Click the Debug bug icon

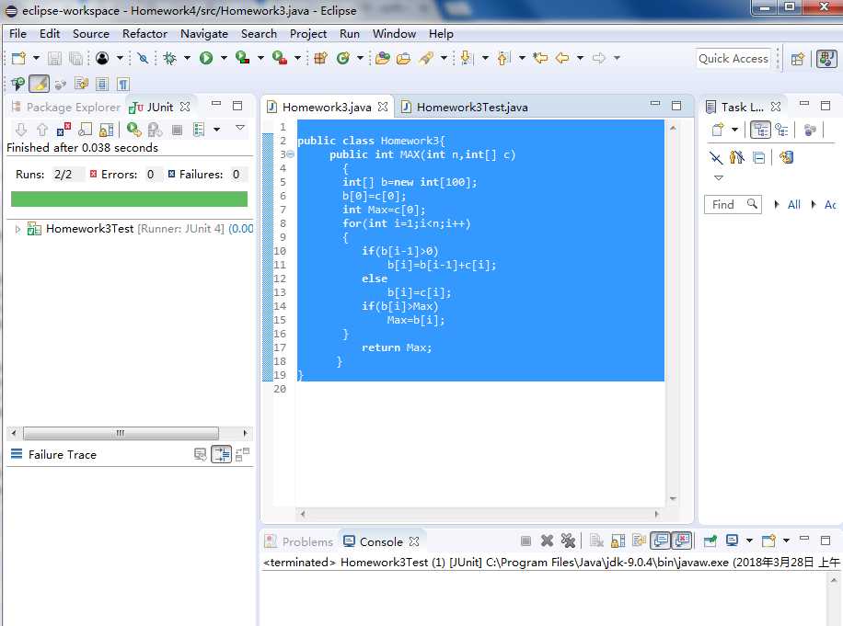pos(170,58)
